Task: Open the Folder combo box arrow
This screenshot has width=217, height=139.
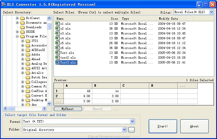Action: click(x=124, y=130)
